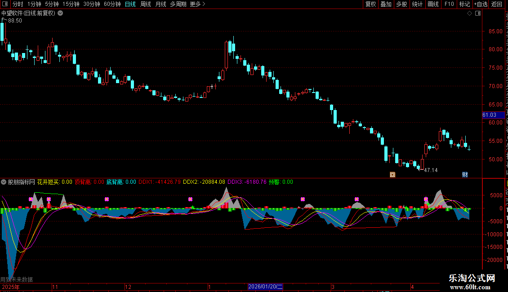Expand dropdown next to 中望软件 title
The image size is (508, 292).
(x=60, y=13)
